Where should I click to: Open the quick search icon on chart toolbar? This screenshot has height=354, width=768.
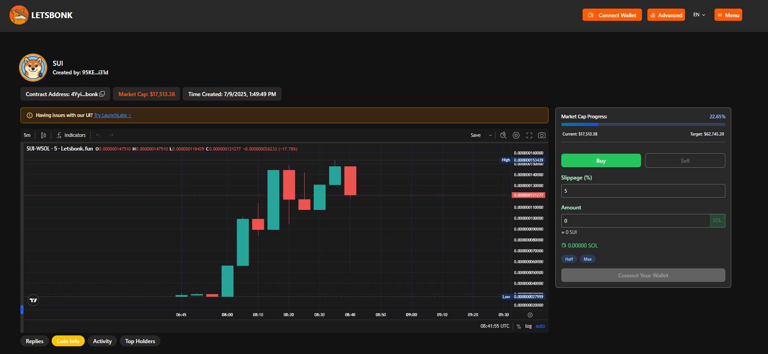(503, 135)
